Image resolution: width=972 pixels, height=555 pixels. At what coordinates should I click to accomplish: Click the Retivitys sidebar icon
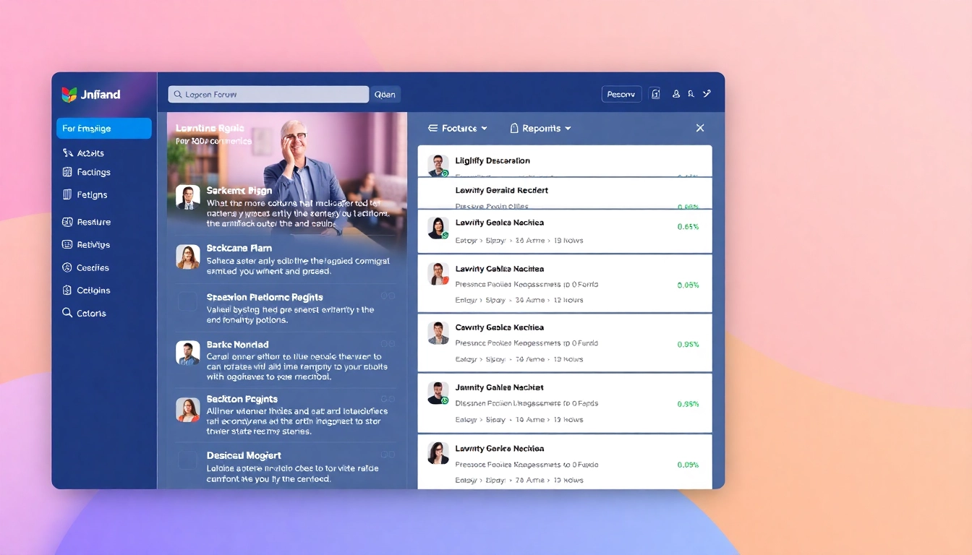tap(67, 245)
